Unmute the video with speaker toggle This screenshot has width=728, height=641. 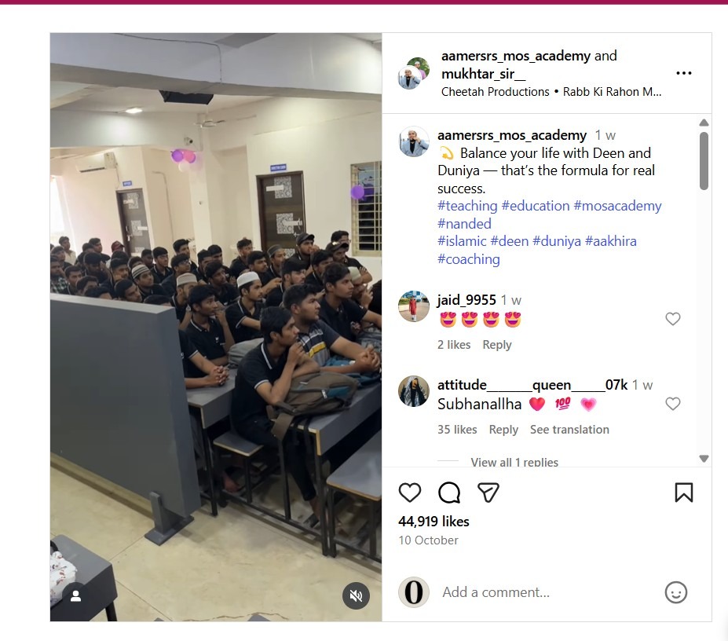coord(356,596)
